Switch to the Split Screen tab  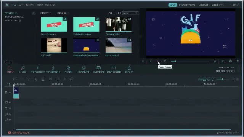(x=114, y=69)
